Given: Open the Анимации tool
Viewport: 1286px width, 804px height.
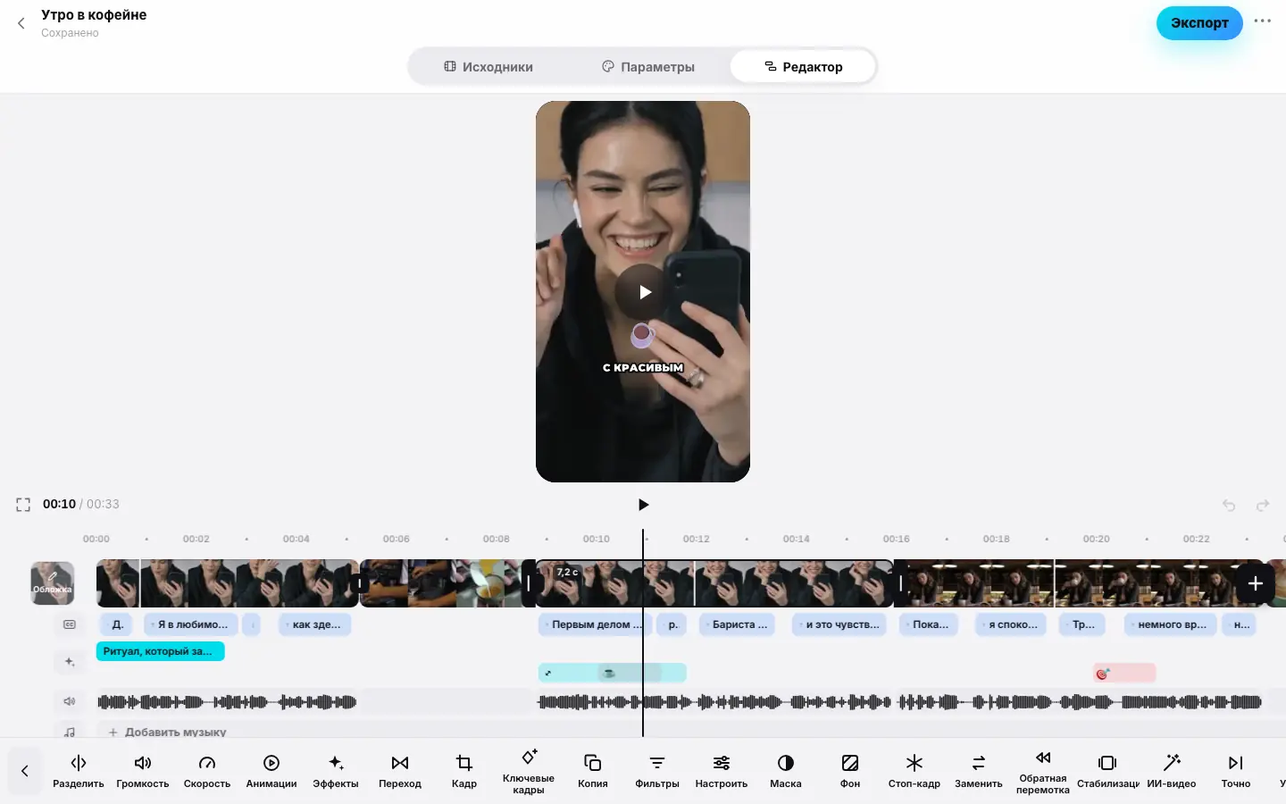Looking at the screenshot, I should [271, 771].
